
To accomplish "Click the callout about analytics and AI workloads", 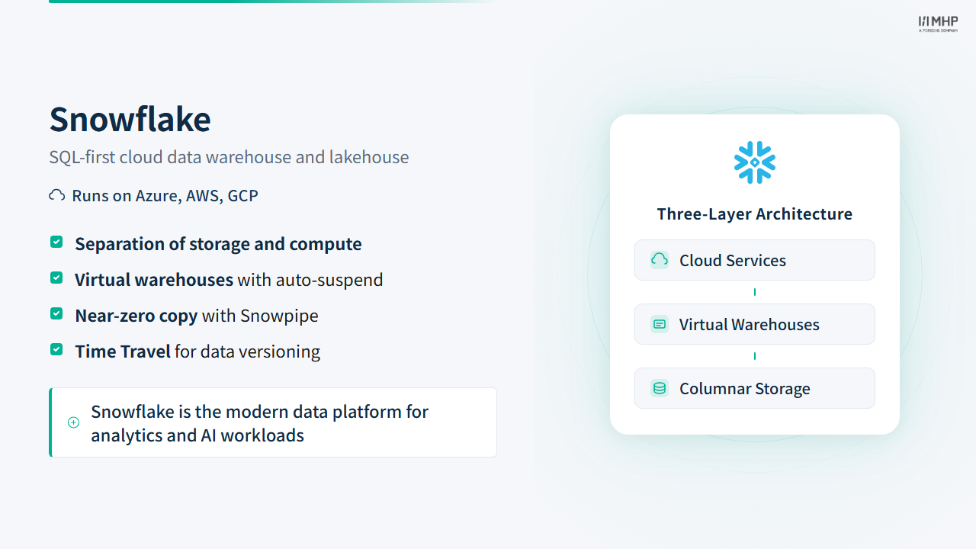I will (273, 422).
